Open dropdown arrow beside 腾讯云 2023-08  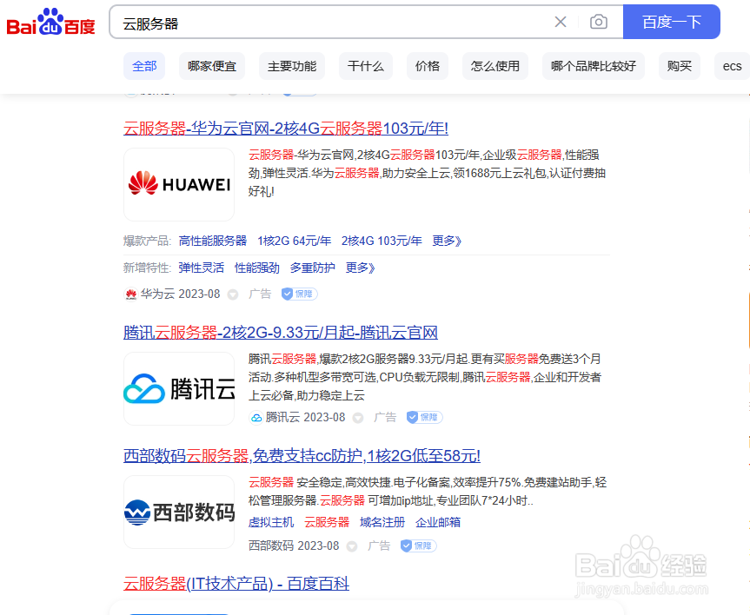pos(357,418)
